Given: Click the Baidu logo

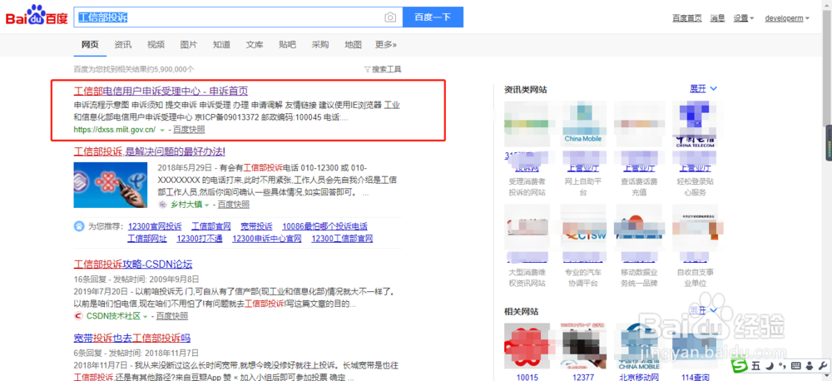Looking at the screenshot, I should tap(37, 17).
